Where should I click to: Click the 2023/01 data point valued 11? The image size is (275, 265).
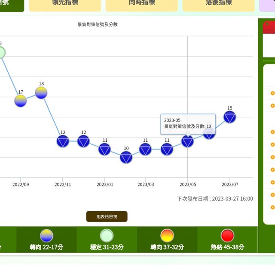[104, 149]
